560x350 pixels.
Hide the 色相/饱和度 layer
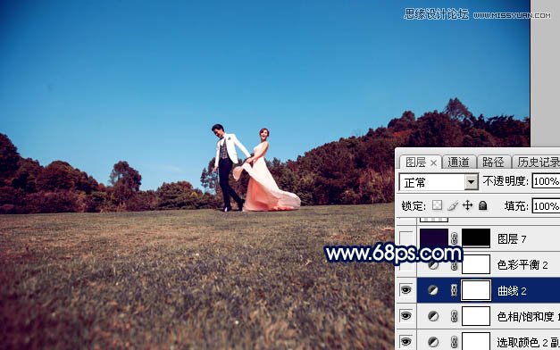point(406,316)
